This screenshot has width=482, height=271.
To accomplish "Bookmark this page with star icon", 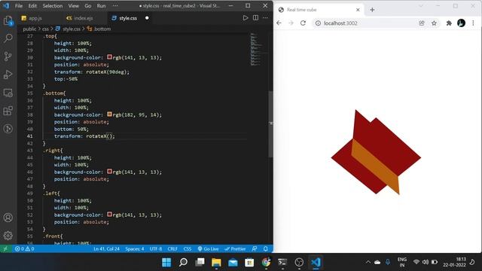I will click(x=434, y=23).
